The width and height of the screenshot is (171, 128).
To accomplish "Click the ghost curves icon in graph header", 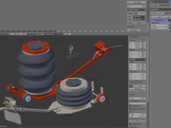I will click(x=69, y=34).
